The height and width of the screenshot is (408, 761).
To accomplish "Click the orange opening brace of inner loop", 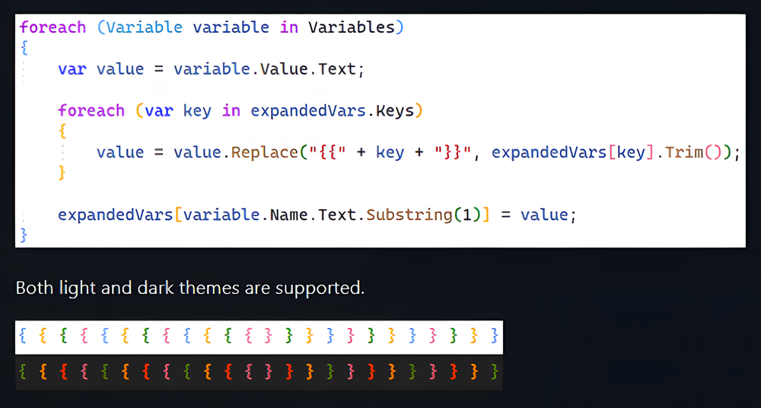I will point(62,132).
